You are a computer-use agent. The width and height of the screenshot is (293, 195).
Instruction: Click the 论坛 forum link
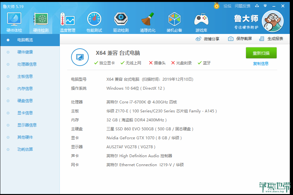(227, 6)
